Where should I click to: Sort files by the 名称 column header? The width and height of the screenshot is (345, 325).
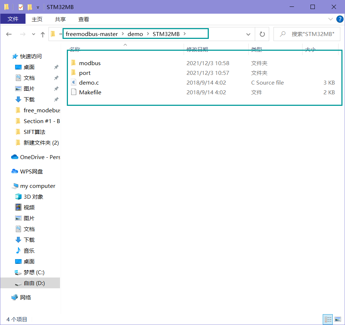(75, 49)
